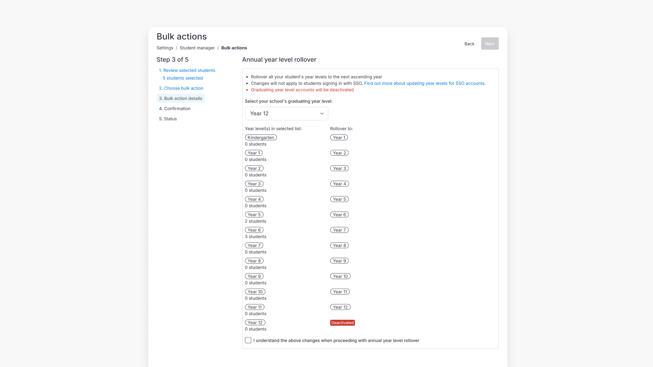Open the graduating year level dropdown
This screenshot has width=653, height=367.
point(286,113)
